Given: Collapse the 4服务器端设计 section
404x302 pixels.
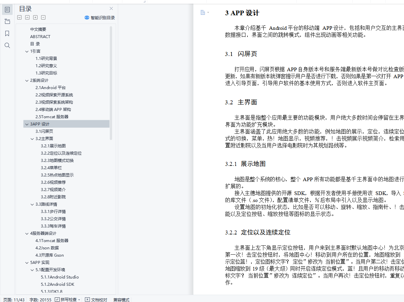Looking at the screenshot, I should coord(27,233).
